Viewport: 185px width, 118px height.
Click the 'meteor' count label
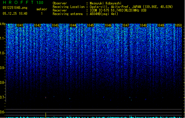pos(42,9)
